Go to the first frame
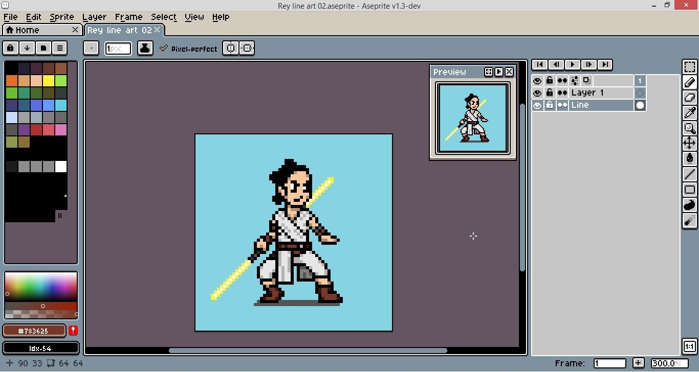Viewport: 699px width, 372px height. coord(539,64)
